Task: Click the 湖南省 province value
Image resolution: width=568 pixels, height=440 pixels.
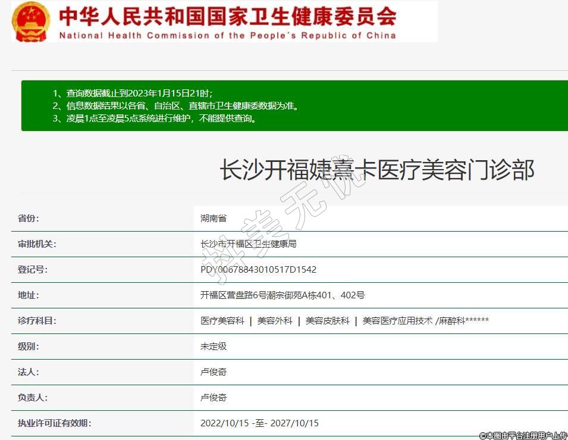Action: (214, 219)
